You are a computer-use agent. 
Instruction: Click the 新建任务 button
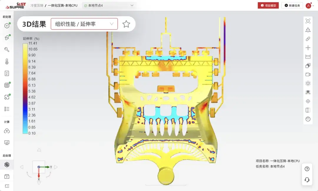292,6
